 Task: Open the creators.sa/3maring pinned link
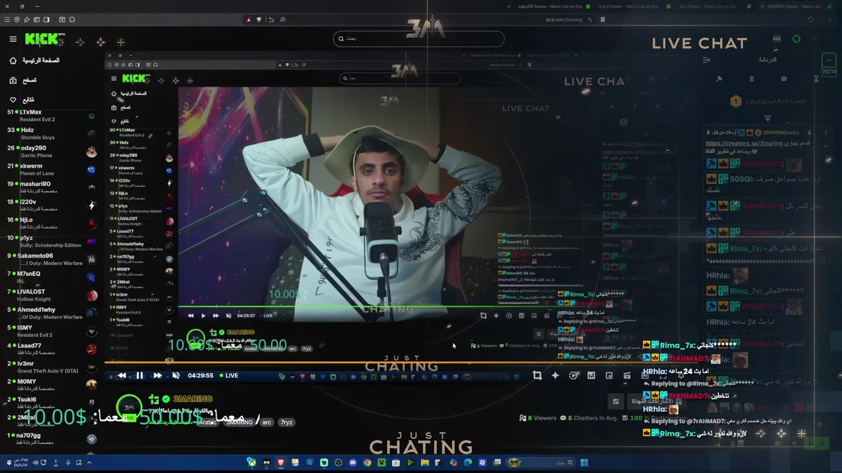click(744, 143)
